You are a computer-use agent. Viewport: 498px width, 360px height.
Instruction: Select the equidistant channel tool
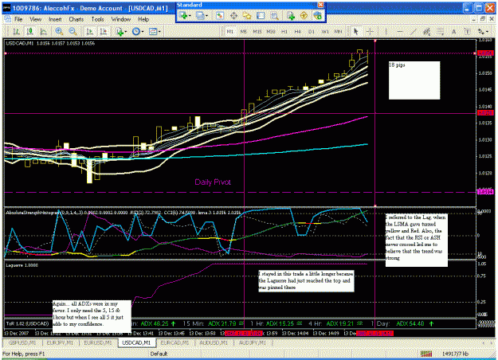pyautogui.click(x=426, y=31)
